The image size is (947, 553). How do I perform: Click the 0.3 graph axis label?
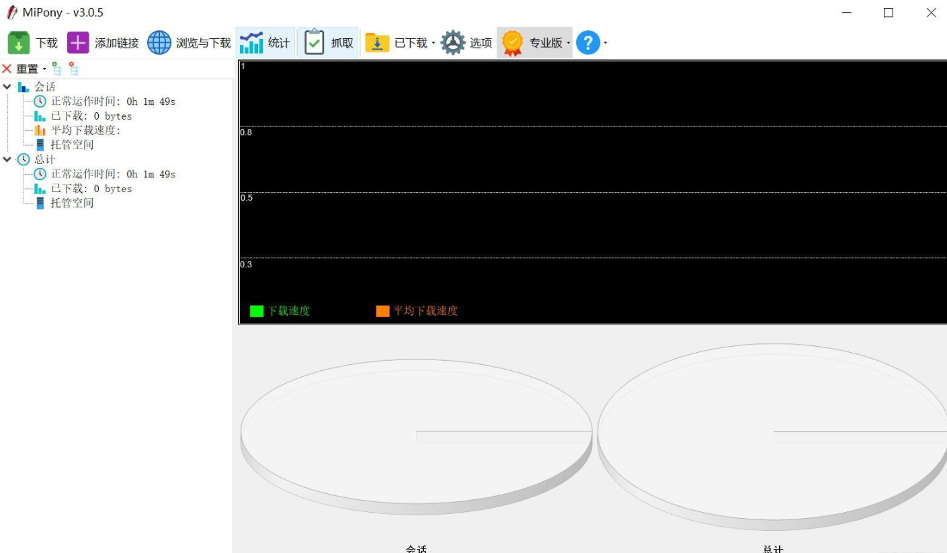[246, 264]
